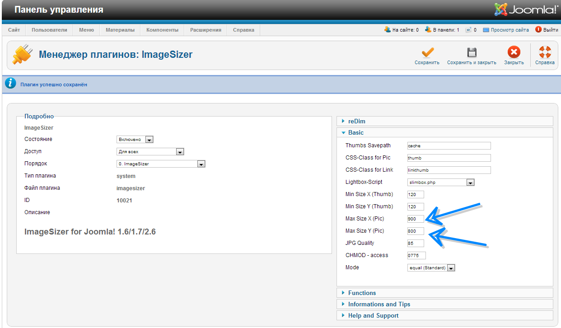Click the Save checkmark icon
The height and width of the screenshot is (328, 561).
[x=427, y=52]
